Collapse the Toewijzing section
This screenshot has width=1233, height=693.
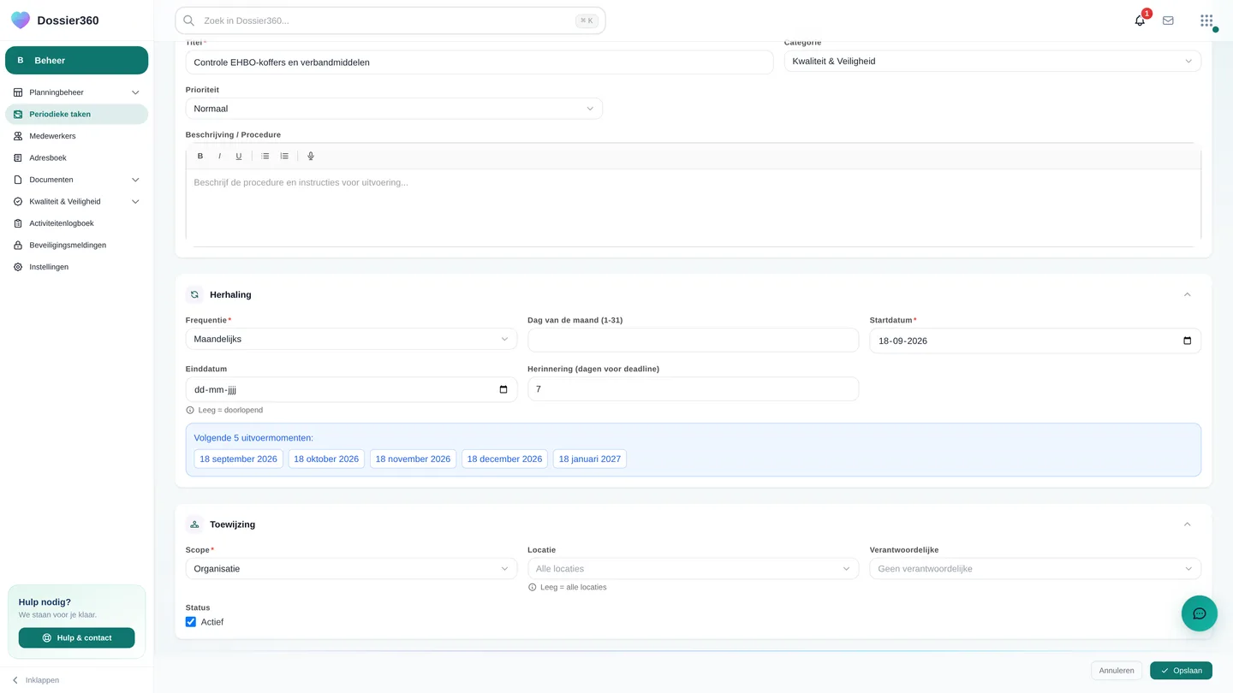tap(1187, 524)
